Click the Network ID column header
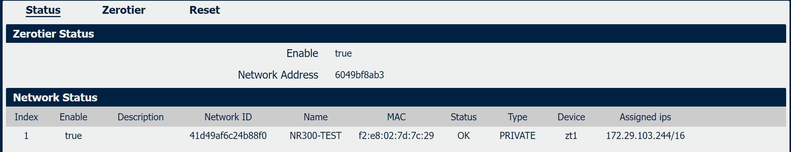Viewport: 791px width, 152px height. tap(228, 117)
